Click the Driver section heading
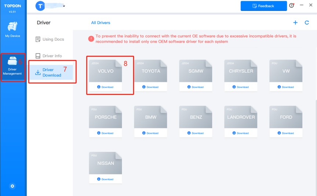 tap(44, 23)
